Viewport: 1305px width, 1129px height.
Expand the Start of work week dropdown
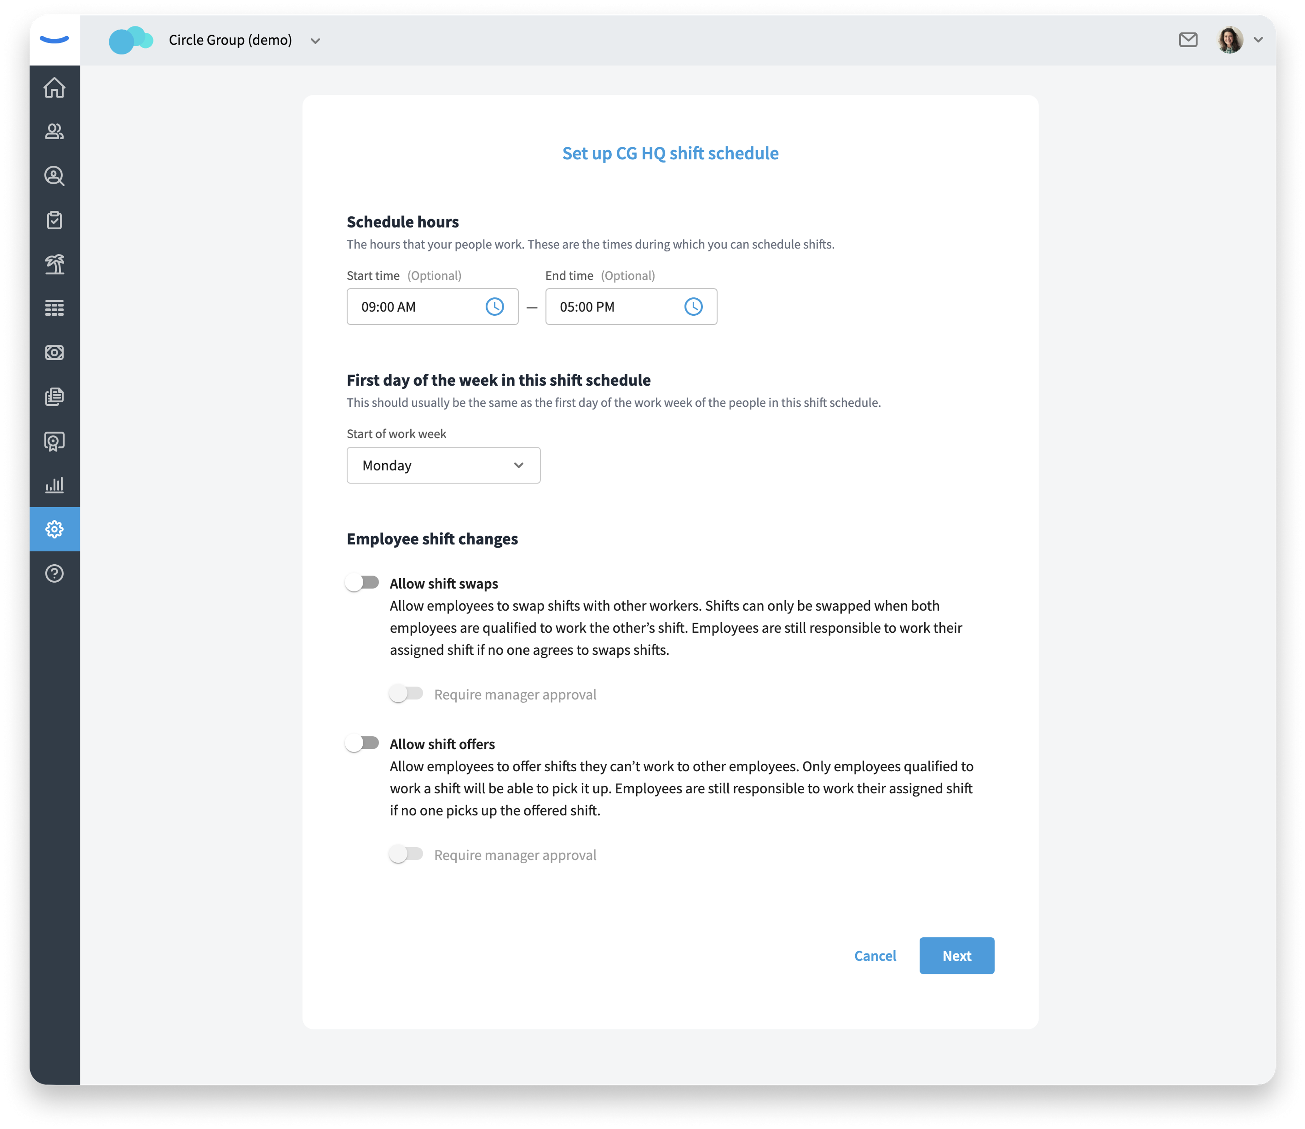[x=443, y=465]
